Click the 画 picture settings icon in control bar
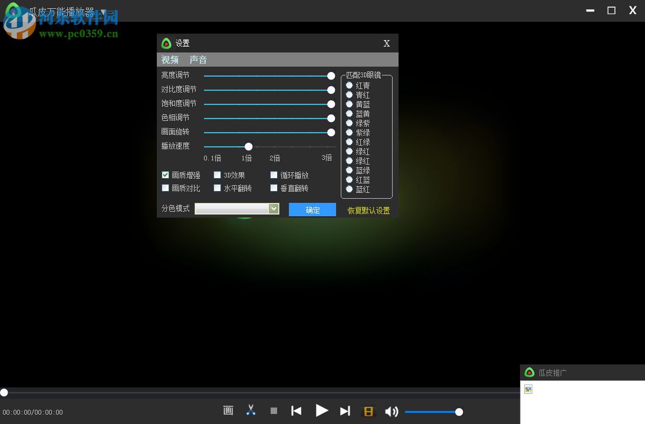The image size is (645, 424). [x=228, y=410]
